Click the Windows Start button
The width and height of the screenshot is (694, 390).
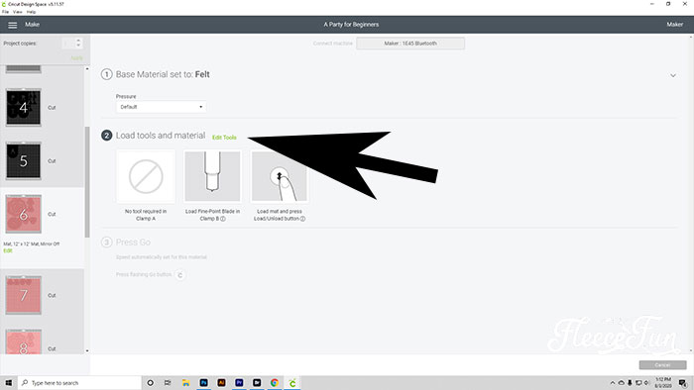click(8, 383)
